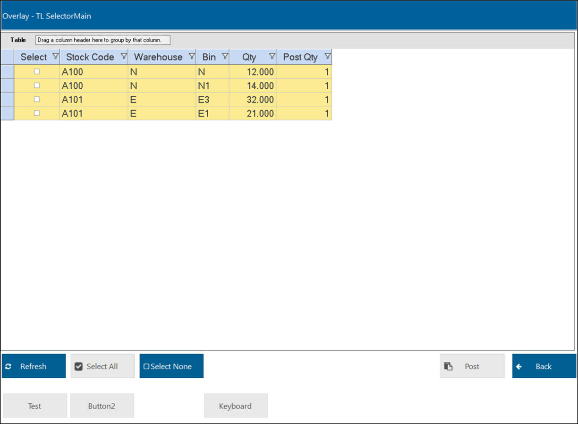The image size is (578, 424).
Task: Click Button2
Action: tap(102, 406)
